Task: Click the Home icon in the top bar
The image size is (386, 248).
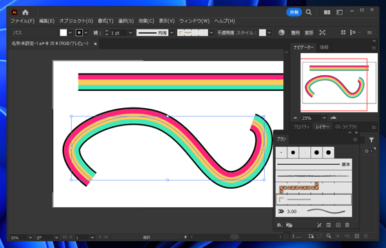Action: tap(25, 12)
